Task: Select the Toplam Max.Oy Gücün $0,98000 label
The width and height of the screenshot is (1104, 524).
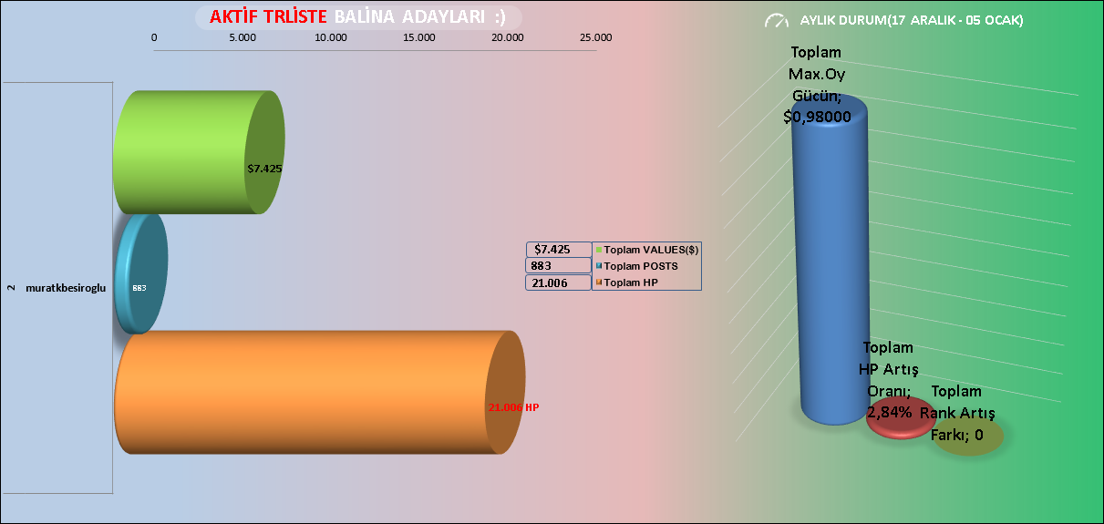Action: (817, 85)
